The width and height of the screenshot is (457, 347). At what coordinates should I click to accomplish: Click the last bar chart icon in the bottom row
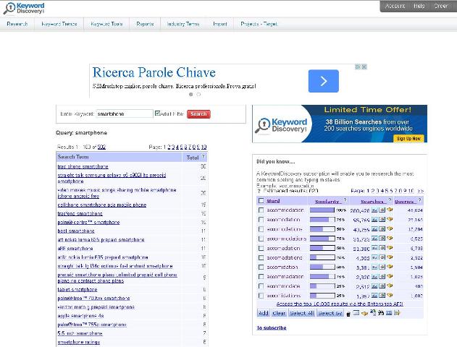click(x=397, y=313)
